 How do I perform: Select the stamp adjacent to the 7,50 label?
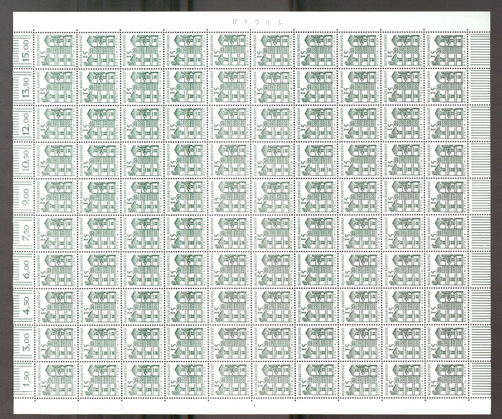point(55,233)
